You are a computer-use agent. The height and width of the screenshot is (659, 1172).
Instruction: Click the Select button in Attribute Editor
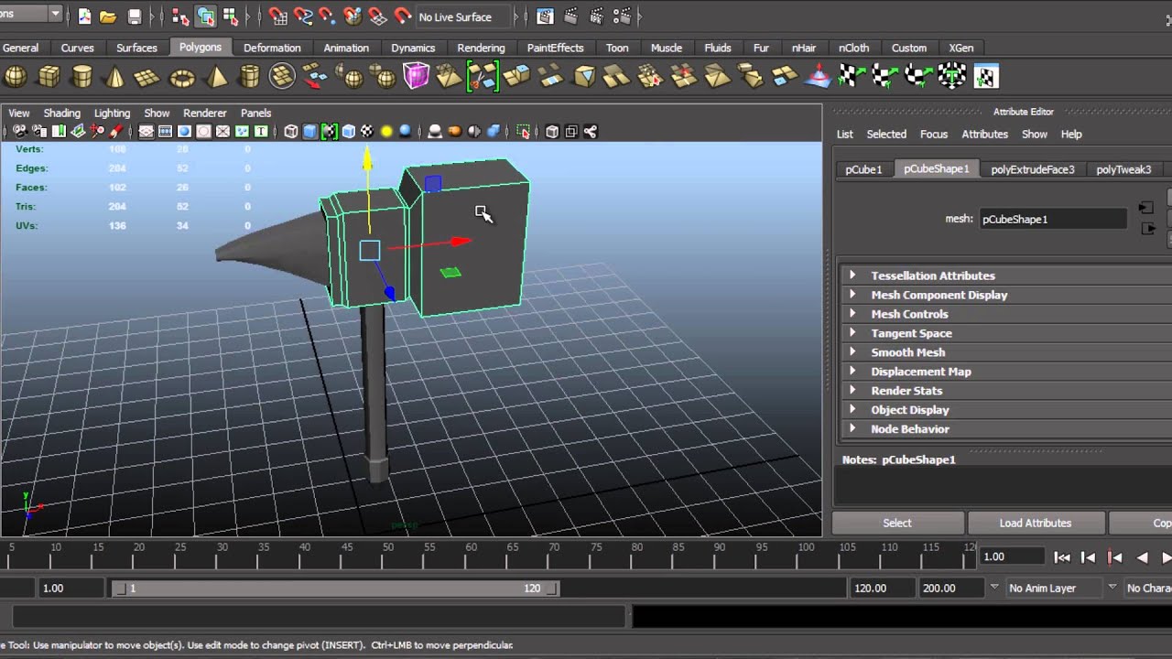coord(897,523)
